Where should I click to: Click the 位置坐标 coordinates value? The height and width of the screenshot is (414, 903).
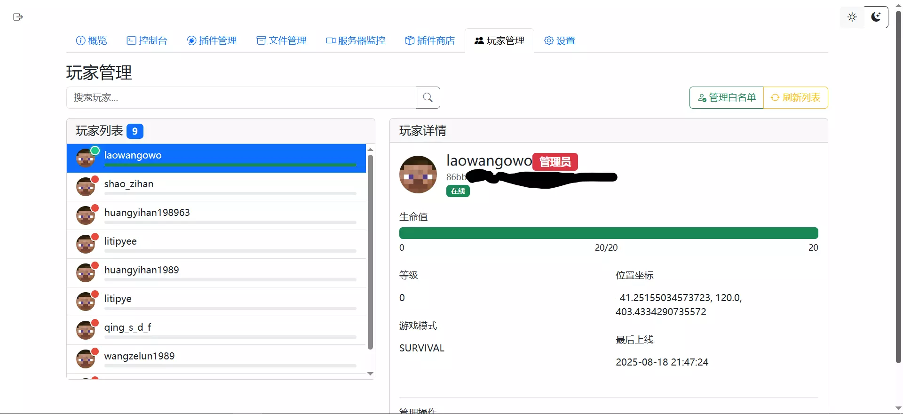[679, 305]
